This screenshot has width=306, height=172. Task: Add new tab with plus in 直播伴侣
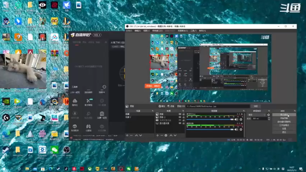pos(106,42)
